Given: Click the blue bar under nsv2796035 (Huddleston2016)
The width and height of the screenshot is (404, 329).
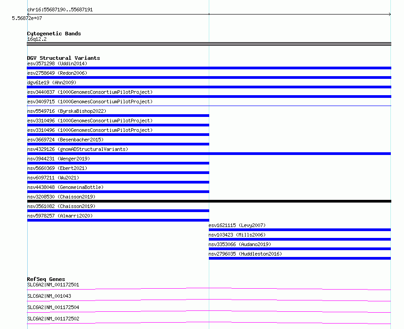Looking at the screenshot, I should click(300, 258).
